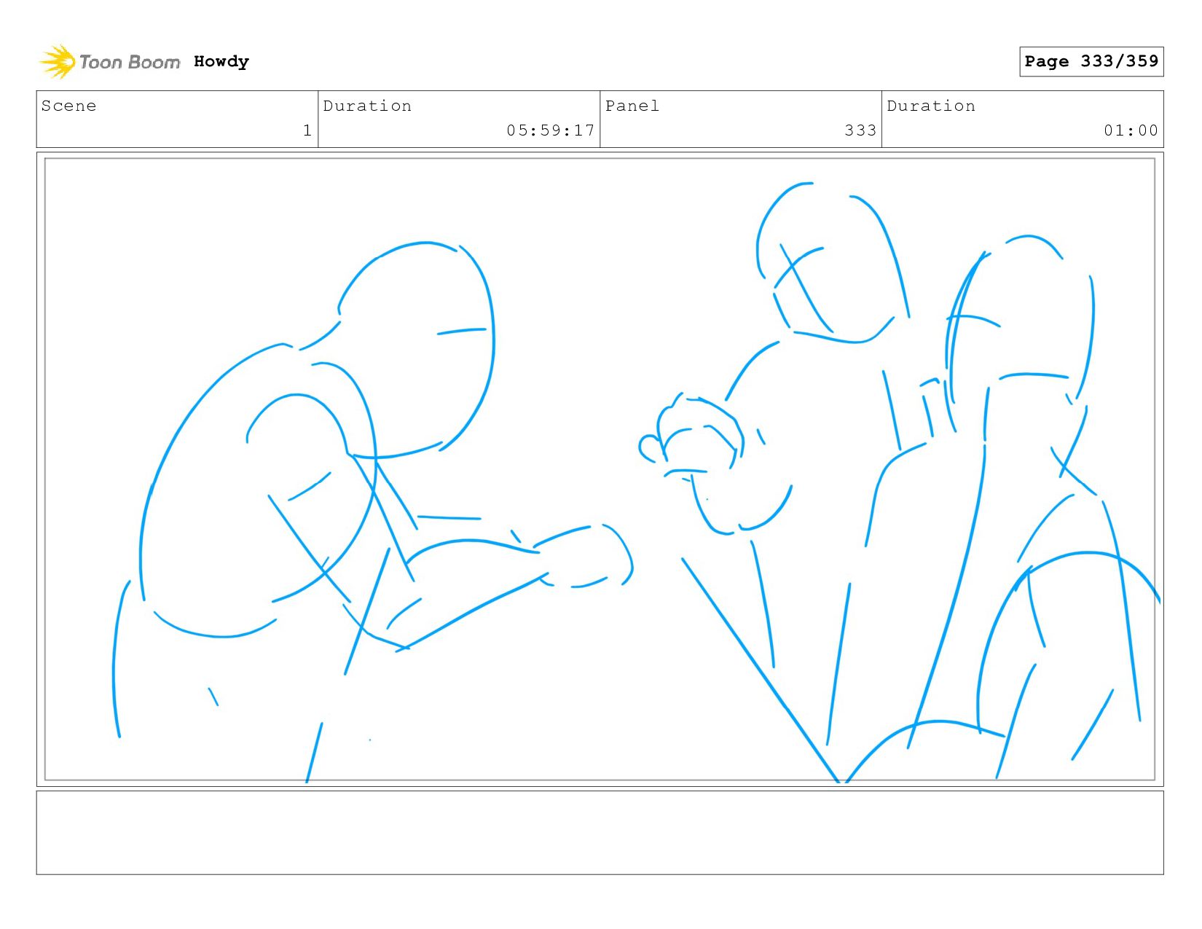Click the scene duration '05:59:17'
The width and height of the screenshot is (1202, 929).
(x=551, y=130)
